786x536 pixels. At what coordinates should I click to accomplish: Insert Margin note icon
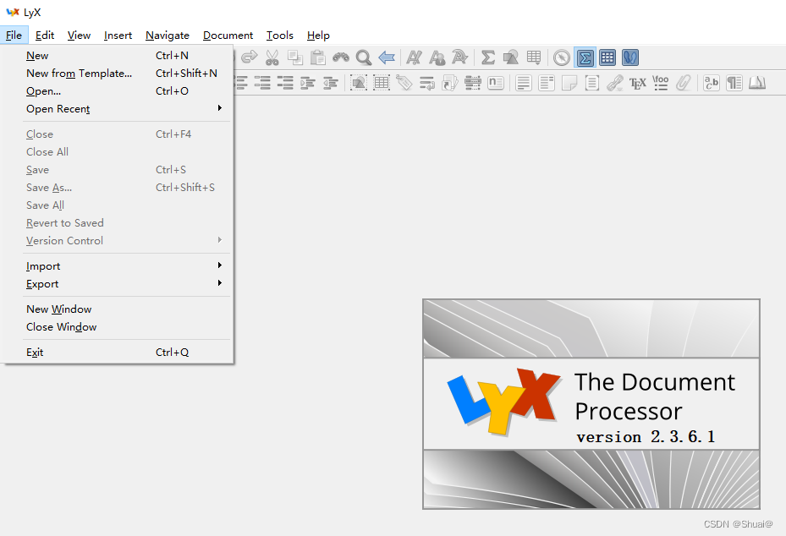pyautogui.click(x=547, y=83)
